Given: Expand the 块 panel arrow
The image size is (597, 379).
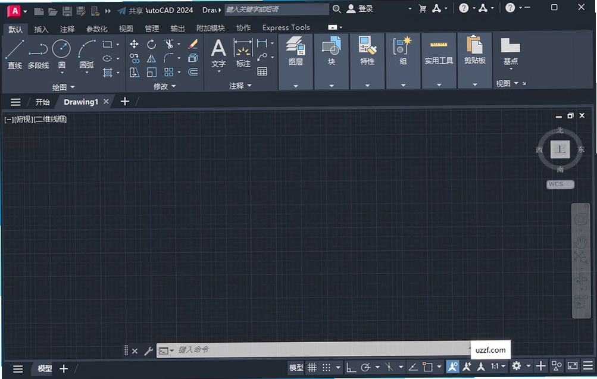Looking at the screenshot, I should click(x=332, y=86).
